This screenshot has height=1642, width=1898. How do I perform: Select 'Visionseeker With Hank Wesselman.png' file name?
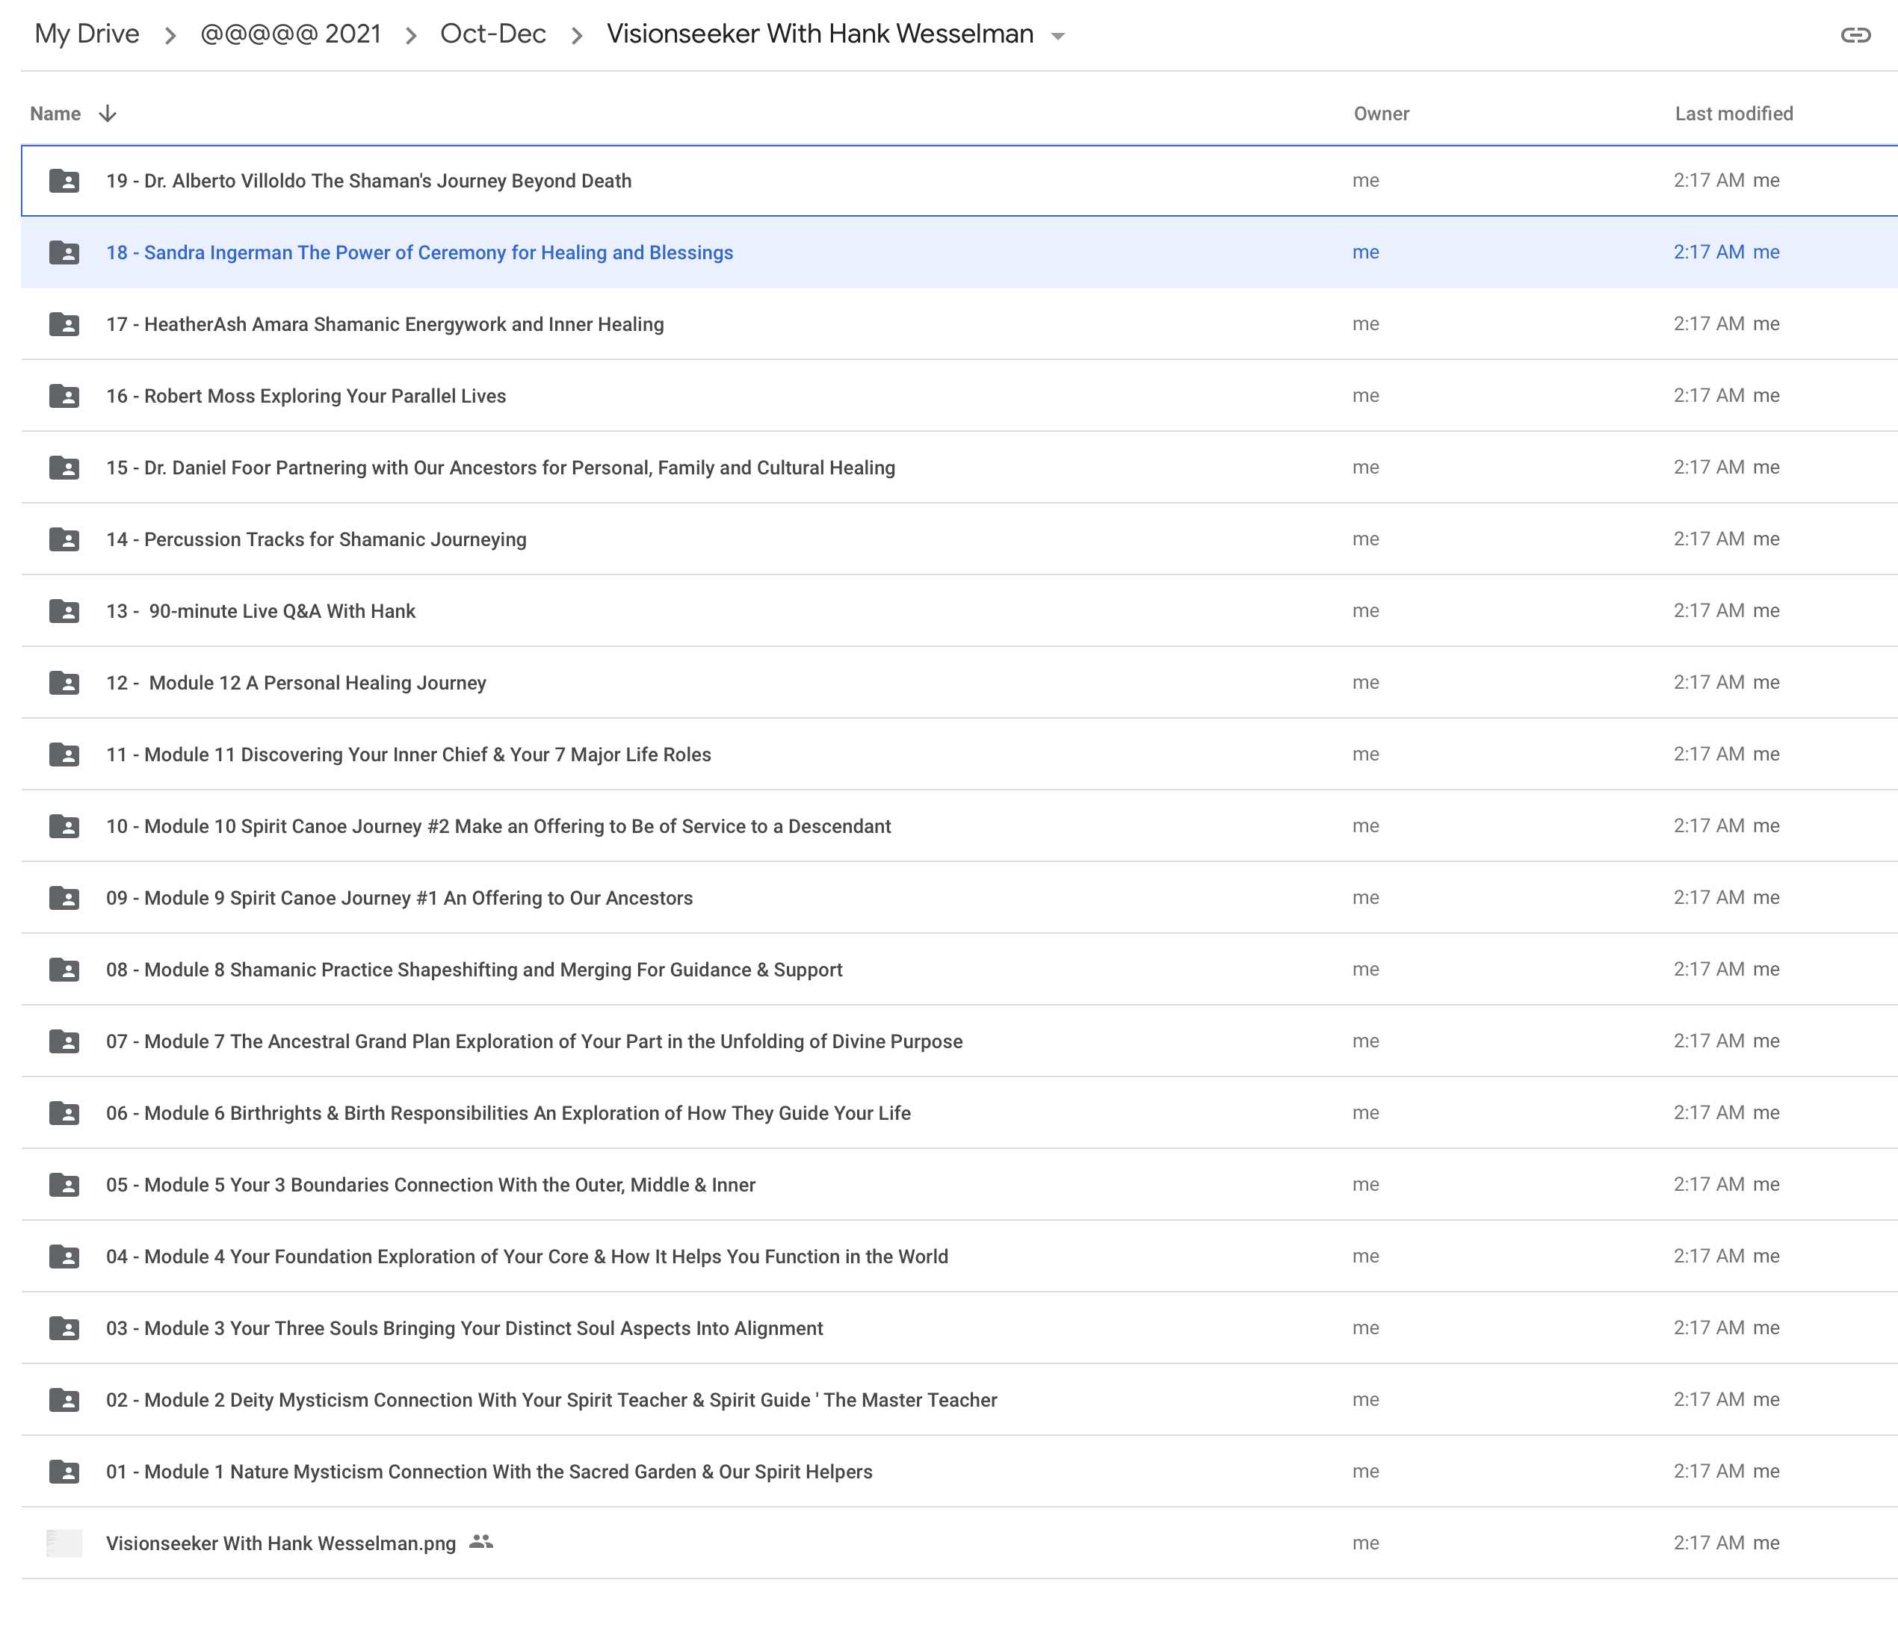[x=282, y=1543]
